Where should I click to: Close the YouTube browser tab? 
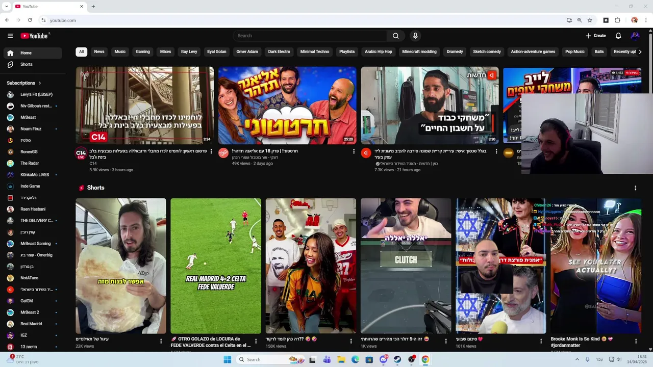pos(82,6)
